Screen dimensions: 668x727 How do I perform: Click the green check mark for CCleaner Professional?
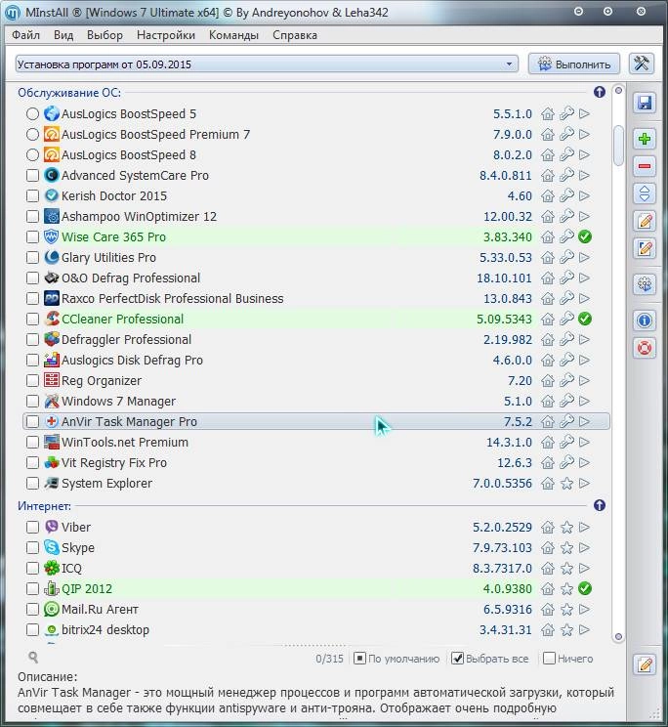tap(585, 319)
